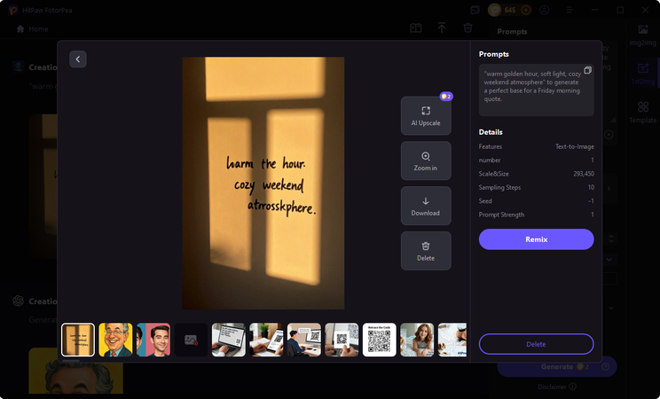Select the tablet with plant QR thumbnail
The width and height of the screenshot is (660, 399).
(x=266, y=340)
